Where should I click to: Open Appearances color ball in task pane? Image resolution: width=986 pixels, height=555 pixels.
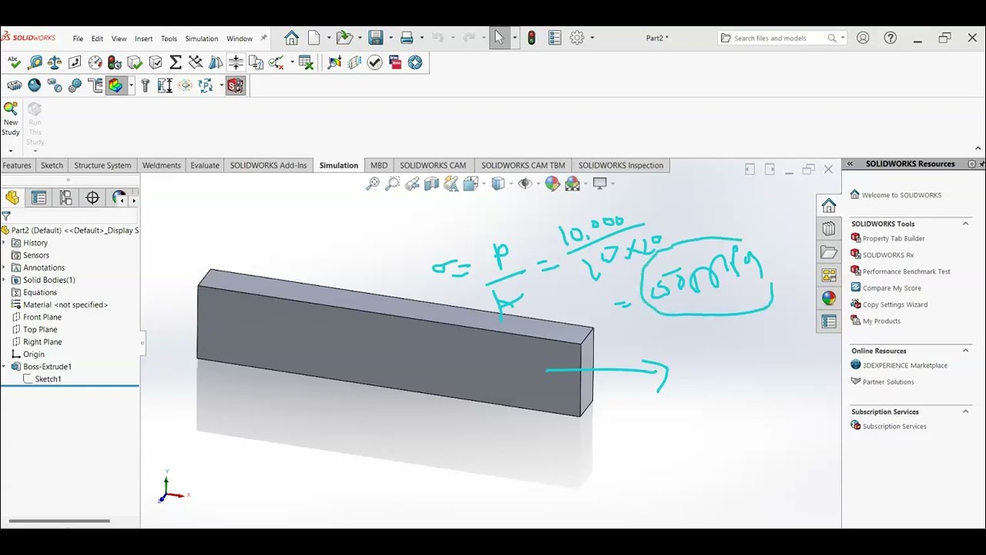click(829, 298)
